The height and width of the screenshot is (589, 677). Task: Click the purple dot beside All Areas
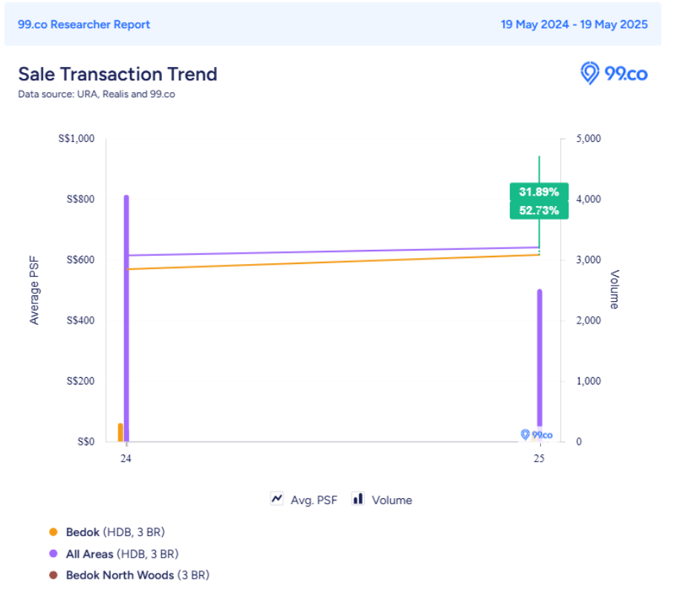(x=53, y=554)
